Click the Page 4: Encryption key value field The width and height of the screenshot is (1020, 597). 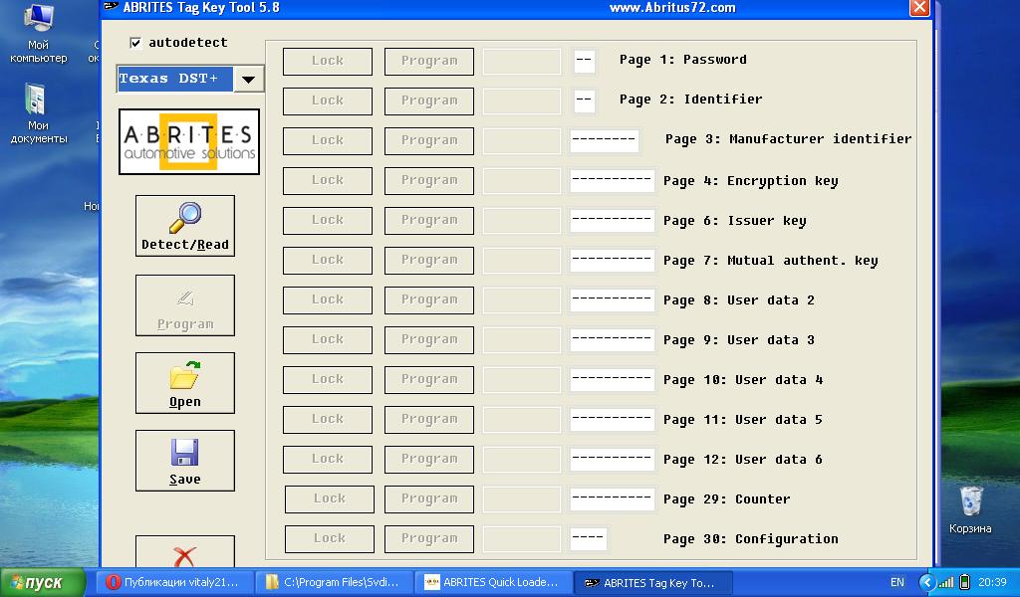pos(612,181)
